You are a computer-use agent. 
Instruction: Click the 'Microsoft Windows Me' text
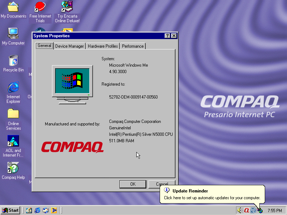[128, 65]
